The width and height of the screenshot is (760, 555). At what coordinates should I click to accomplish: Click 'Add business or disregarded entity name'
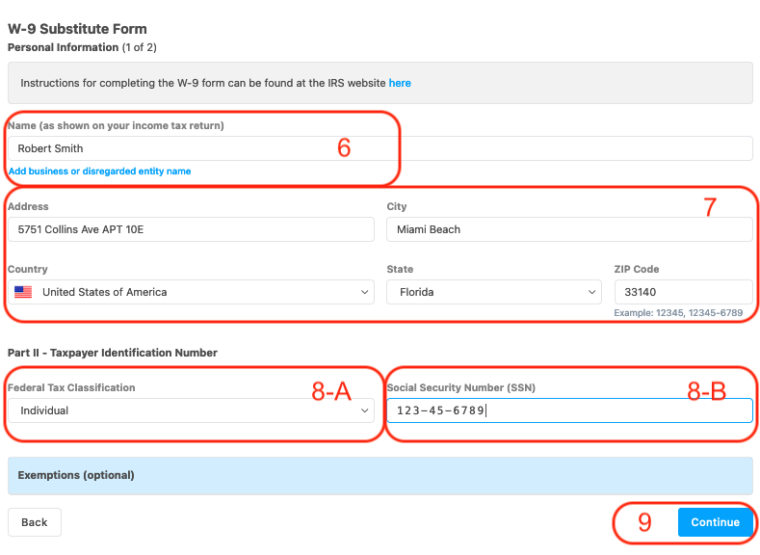(99, 172)
